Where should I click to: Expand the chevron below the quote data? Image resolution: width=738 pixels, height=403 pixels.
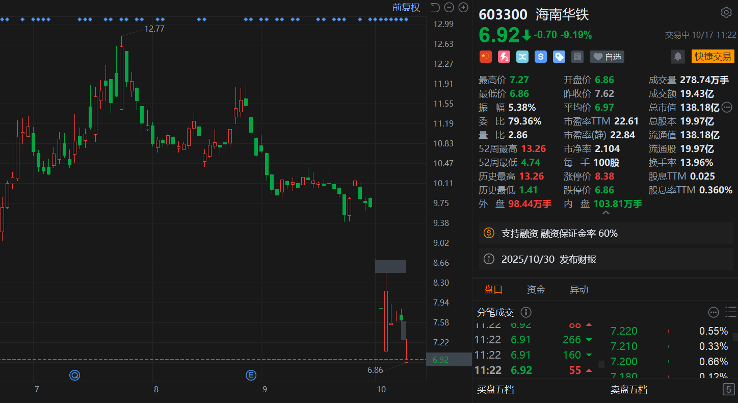click(605, 212)
